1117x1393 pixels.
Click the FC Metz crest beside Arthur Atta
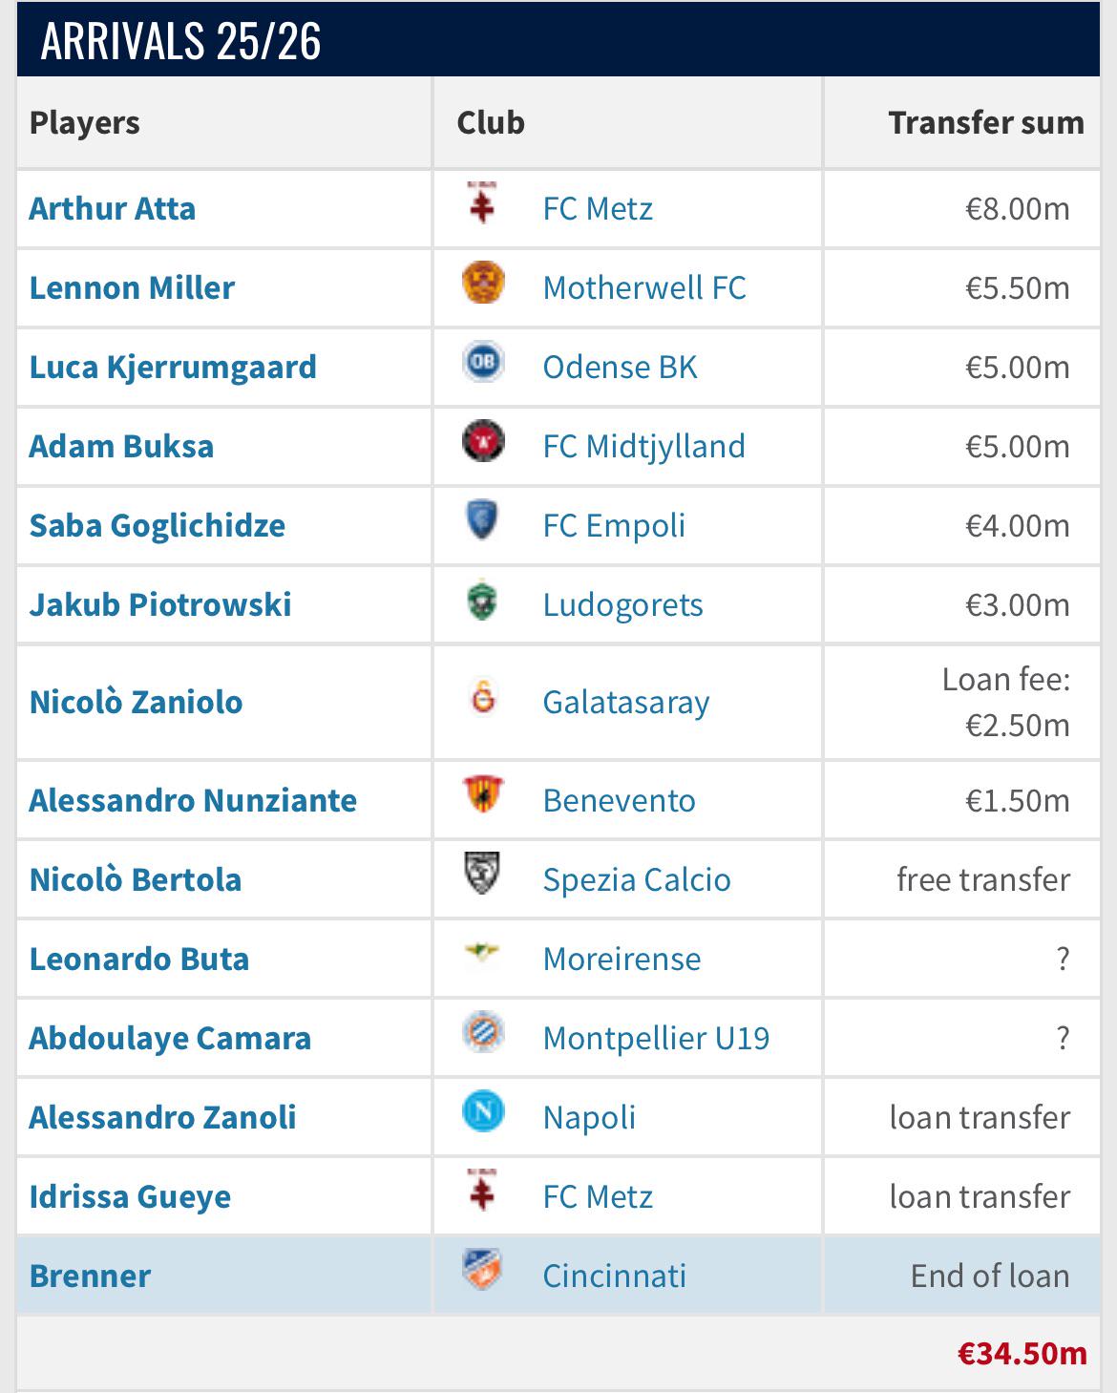click(483, 203)
